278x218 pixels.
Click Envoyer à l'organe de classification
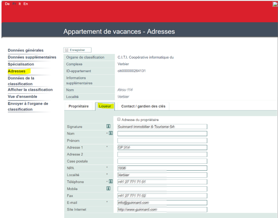point(28,106)
